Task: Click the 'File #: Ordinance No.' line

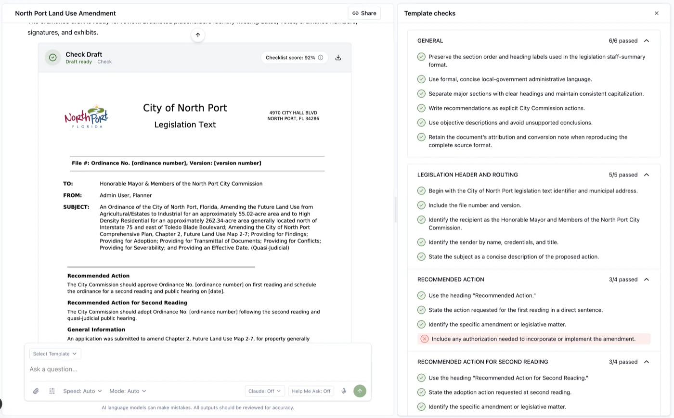Action: click(x=167, y=163)
